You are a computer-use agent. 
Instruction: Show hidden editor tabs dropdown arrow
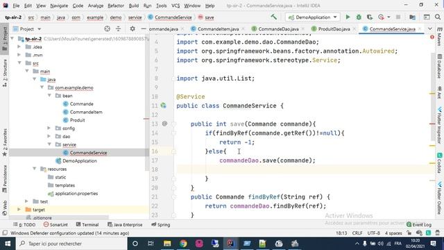point(430,28)
